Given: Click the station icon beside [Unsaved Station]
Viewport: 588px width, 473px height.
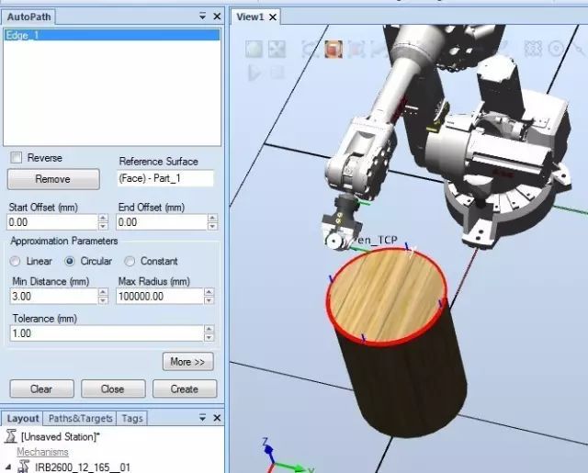Looking at the screenshot, I should click(x=11, y=436).
